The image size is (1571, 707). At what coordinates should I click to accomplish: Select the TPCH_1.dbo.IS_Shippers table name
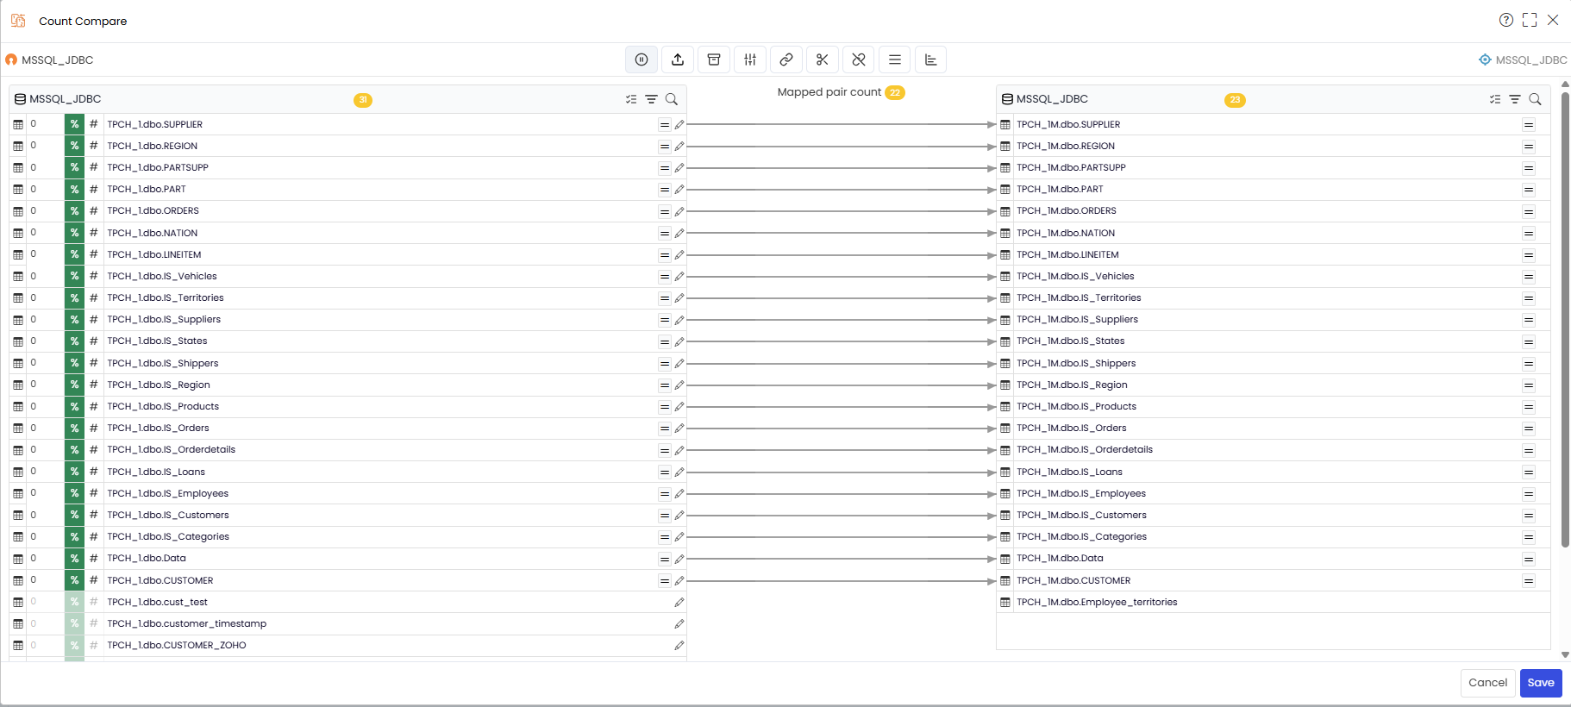pos(163,363)
